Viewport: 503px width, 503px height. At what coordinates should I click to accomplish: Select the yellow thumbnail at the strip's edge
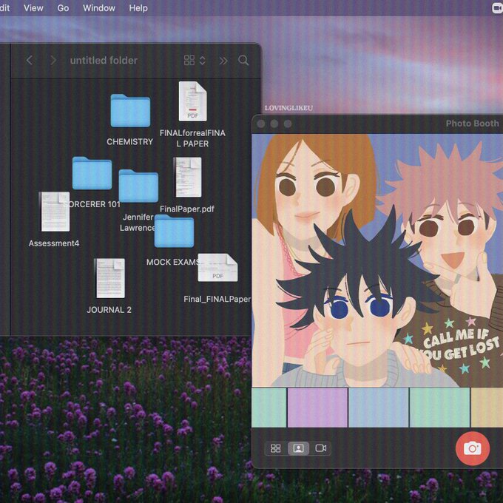tap(487, 408)
